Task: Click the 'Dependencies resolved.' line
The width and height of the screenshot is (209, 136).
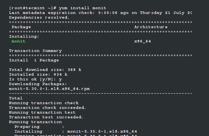Action: pos(39,18)
